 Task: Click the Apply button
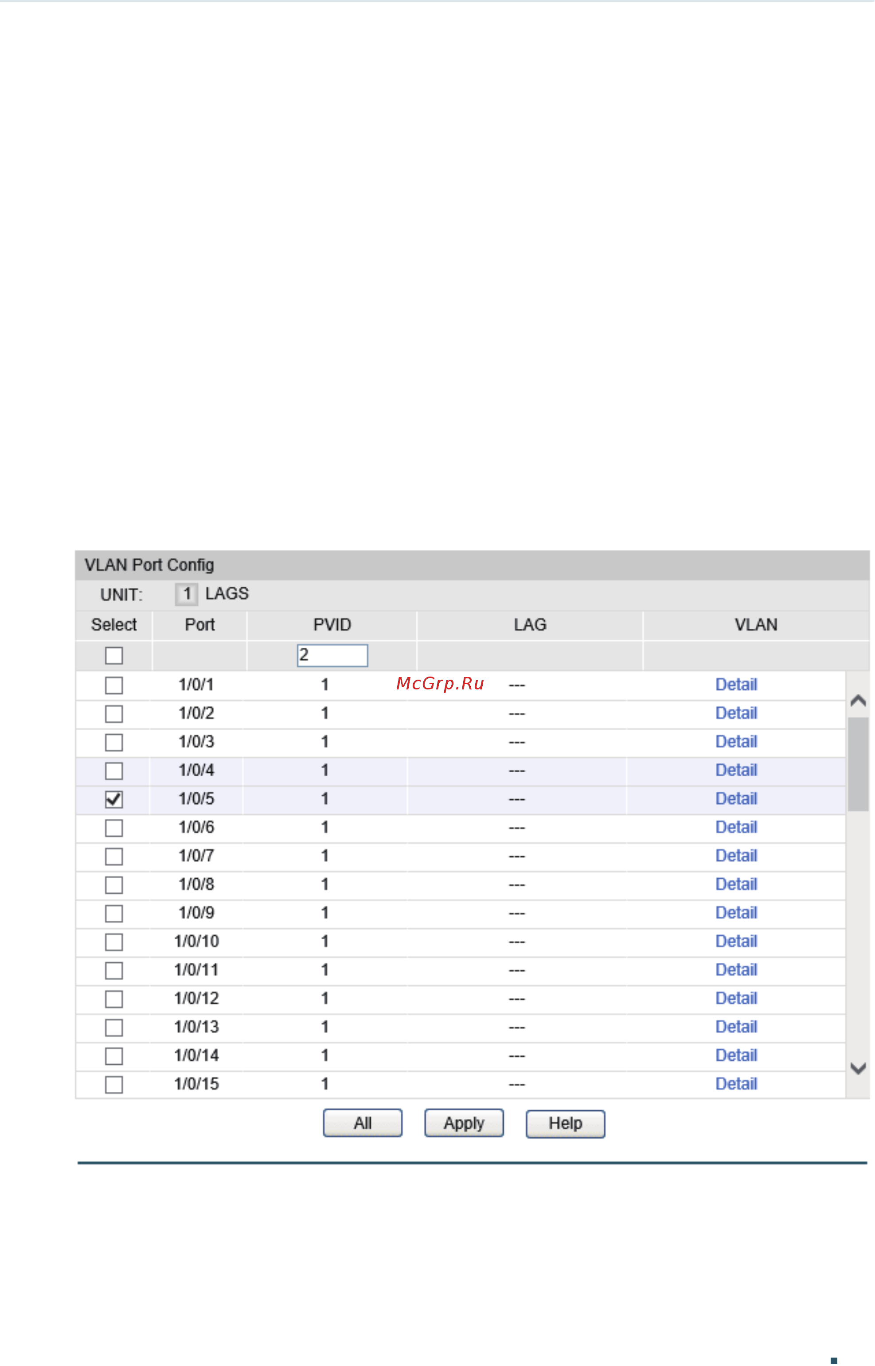[464, 1123]
